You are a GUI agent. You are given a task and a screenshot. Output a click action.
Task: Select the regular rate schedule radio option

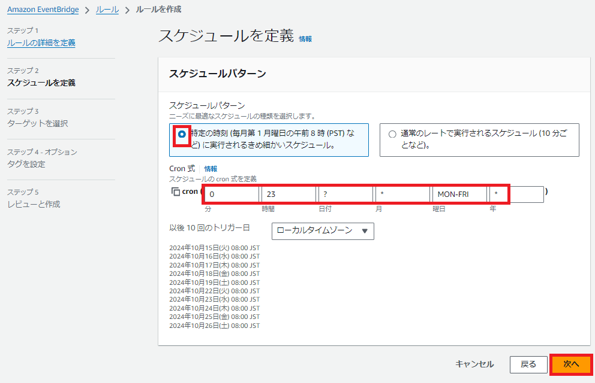[x=392, y=134]
